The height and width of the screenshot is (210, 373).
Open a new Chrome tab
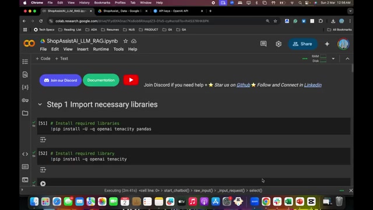210,11
